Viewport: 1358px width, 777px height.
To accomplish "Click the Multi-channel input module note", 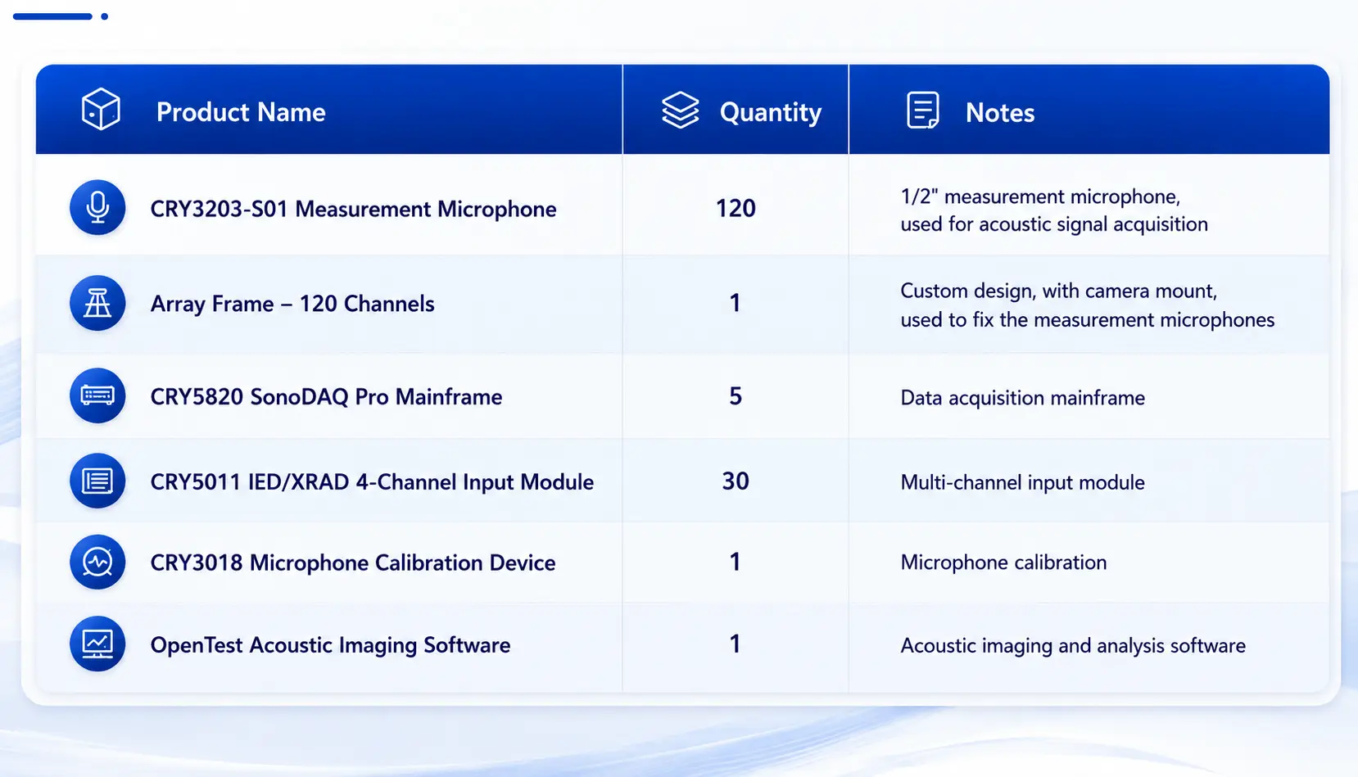I will pos(1022,482).
